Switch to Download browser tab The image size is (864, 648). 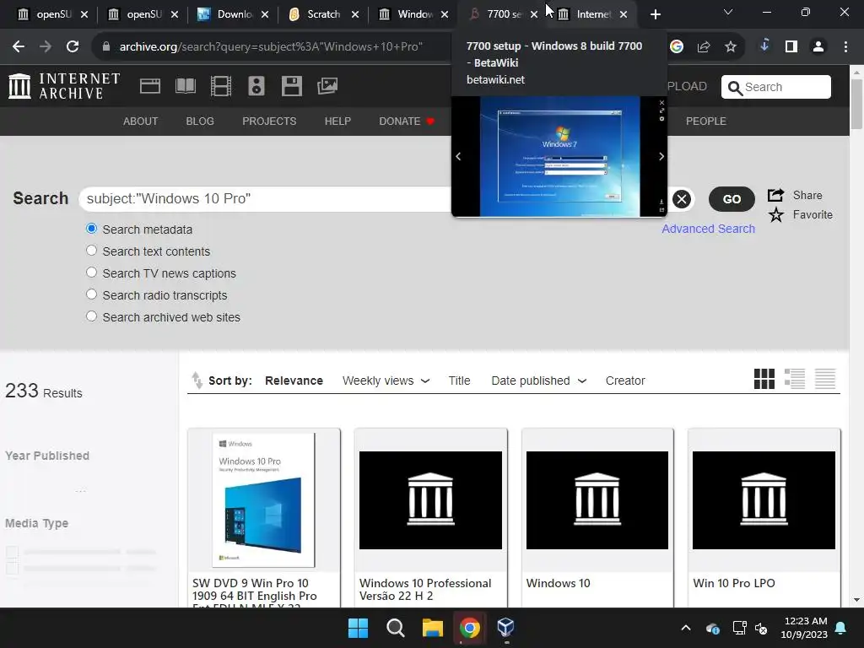tap(235, 14)
